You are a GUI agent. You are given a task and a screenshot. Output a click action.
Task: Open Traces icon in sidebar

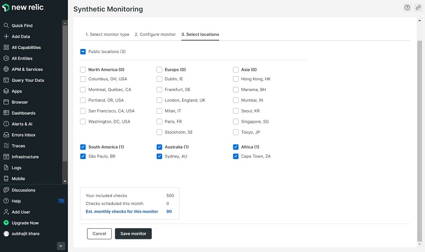coord(6,145)
